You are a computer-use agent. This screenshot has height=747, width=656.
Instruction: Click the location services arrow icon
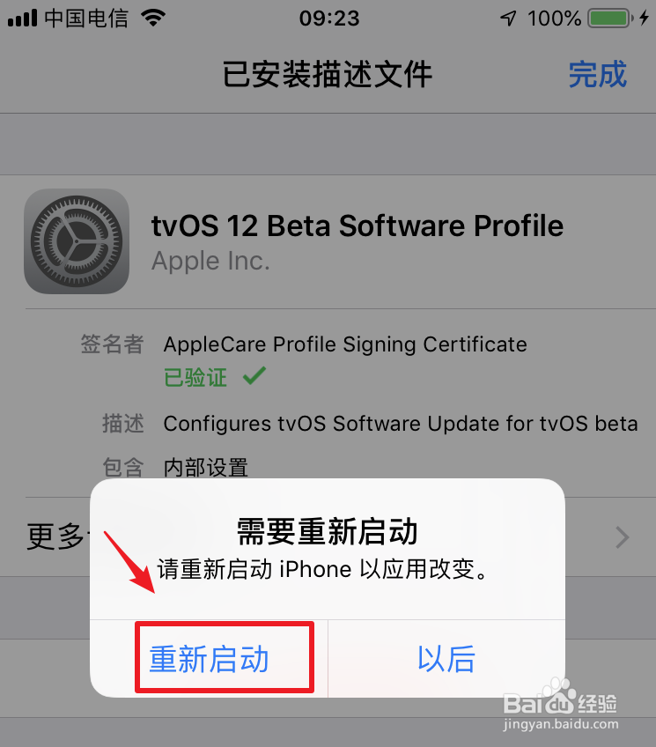click(508, 18)
